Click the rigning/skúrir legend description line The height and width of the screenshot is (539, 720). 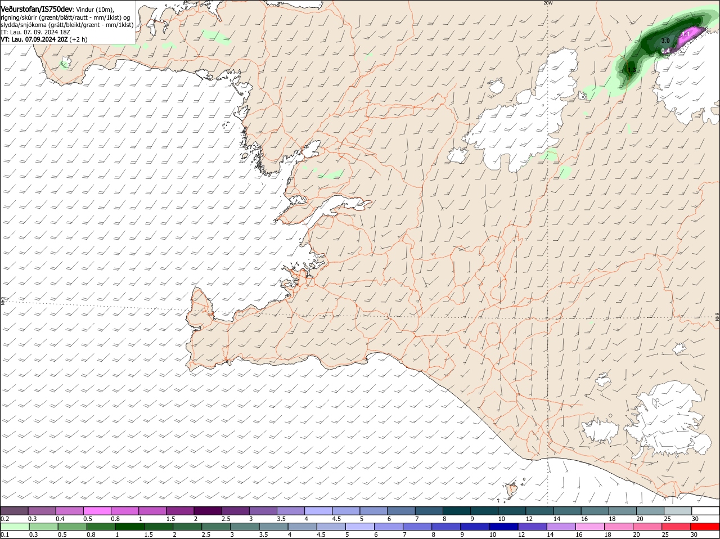click(65, 17)
